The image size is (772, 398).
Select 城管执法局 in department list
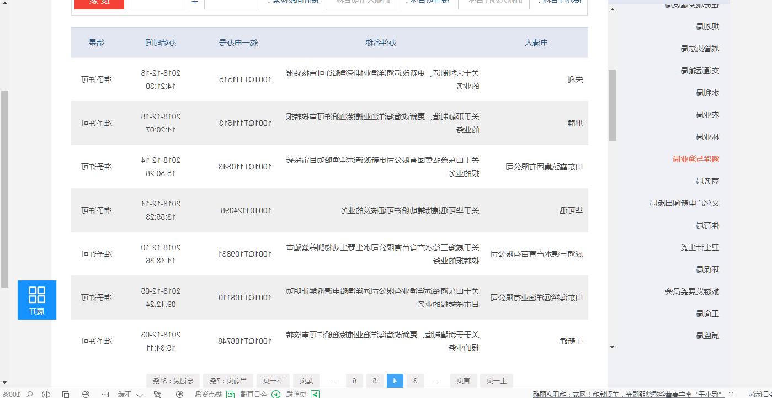coord(700,49)
